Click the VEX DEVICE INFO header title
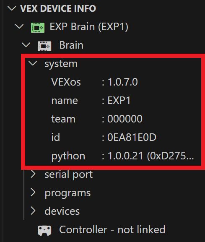This screenshot has height=242, width=205. [58, 8]
